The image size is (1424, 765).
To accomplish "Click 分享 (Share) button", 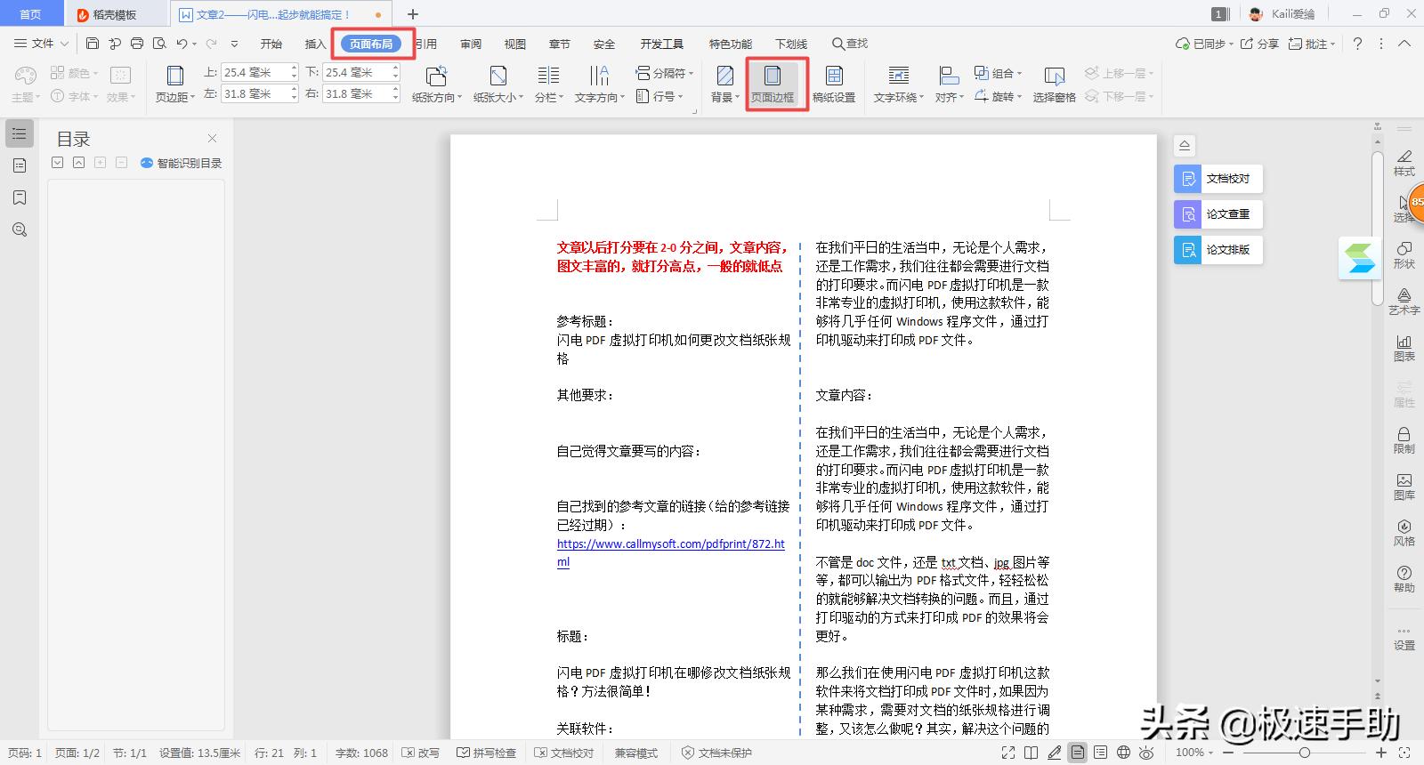I will click(1260, 44).
